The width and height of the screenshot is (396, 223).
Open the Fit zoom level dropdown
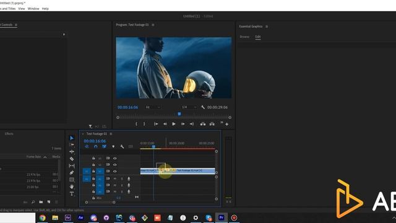153,107
